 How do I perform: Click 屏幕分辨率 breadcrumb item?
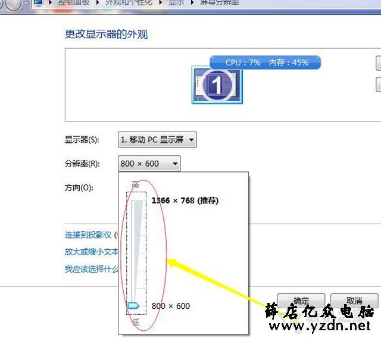220,2
